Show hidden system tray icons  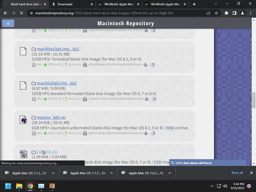212,186
